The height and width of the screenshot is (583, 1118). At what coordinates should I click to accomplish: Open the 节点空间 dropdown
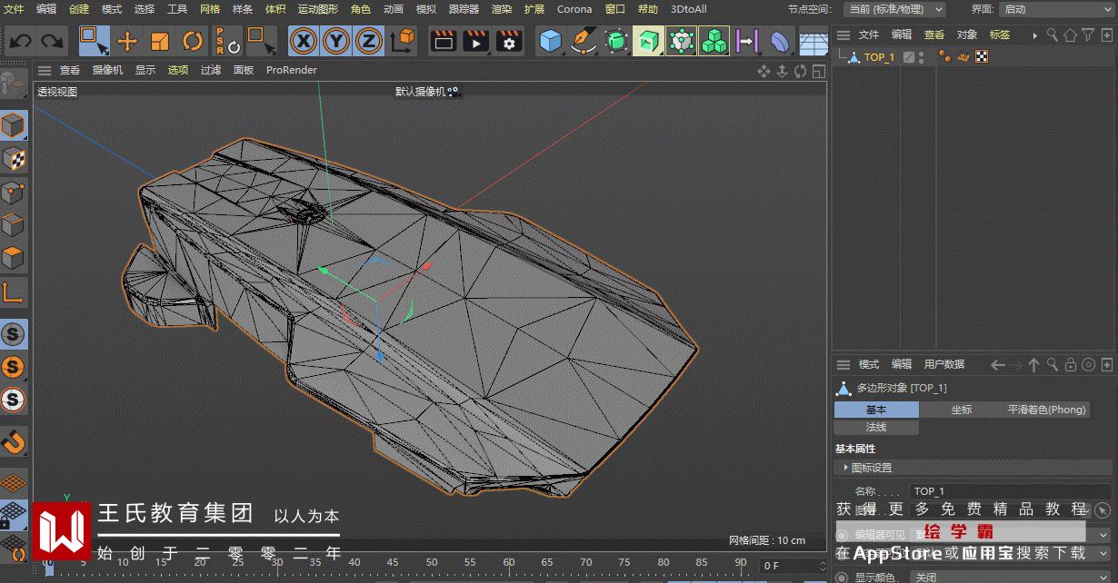(x=893, y=9)
